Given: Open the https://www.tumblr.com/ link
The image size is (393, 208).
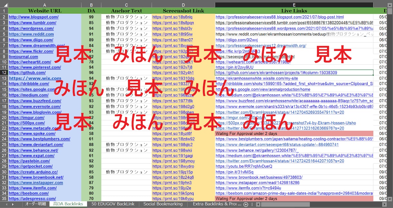Looking at the screenshot, I should pyautogui.click(x=33, y=23).
